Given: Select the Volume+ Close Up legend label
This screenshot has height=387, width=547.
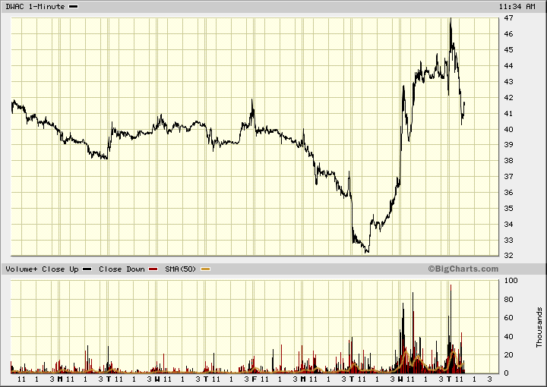Looking at the screenshot, I should pyautogui.click(x=42, y=269).
